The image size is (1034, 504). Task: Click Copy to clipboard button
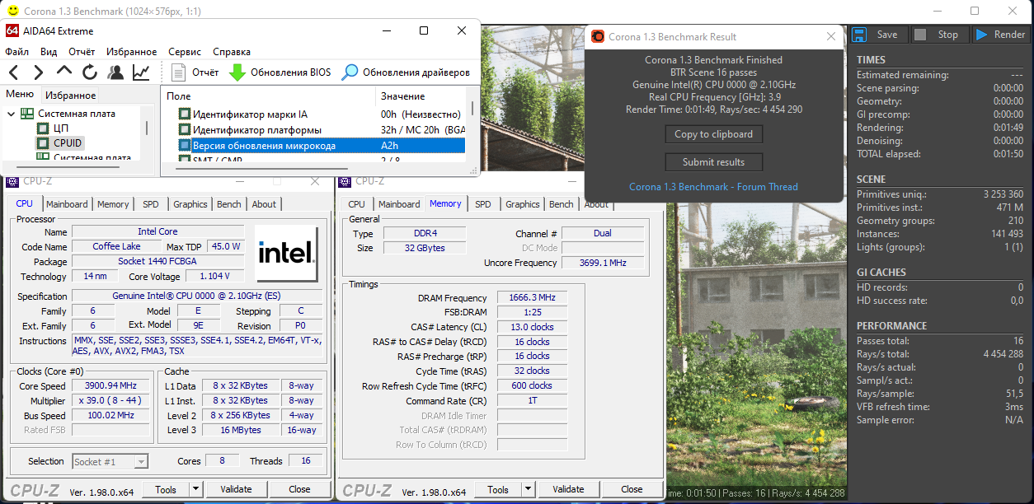pos(714,134)
